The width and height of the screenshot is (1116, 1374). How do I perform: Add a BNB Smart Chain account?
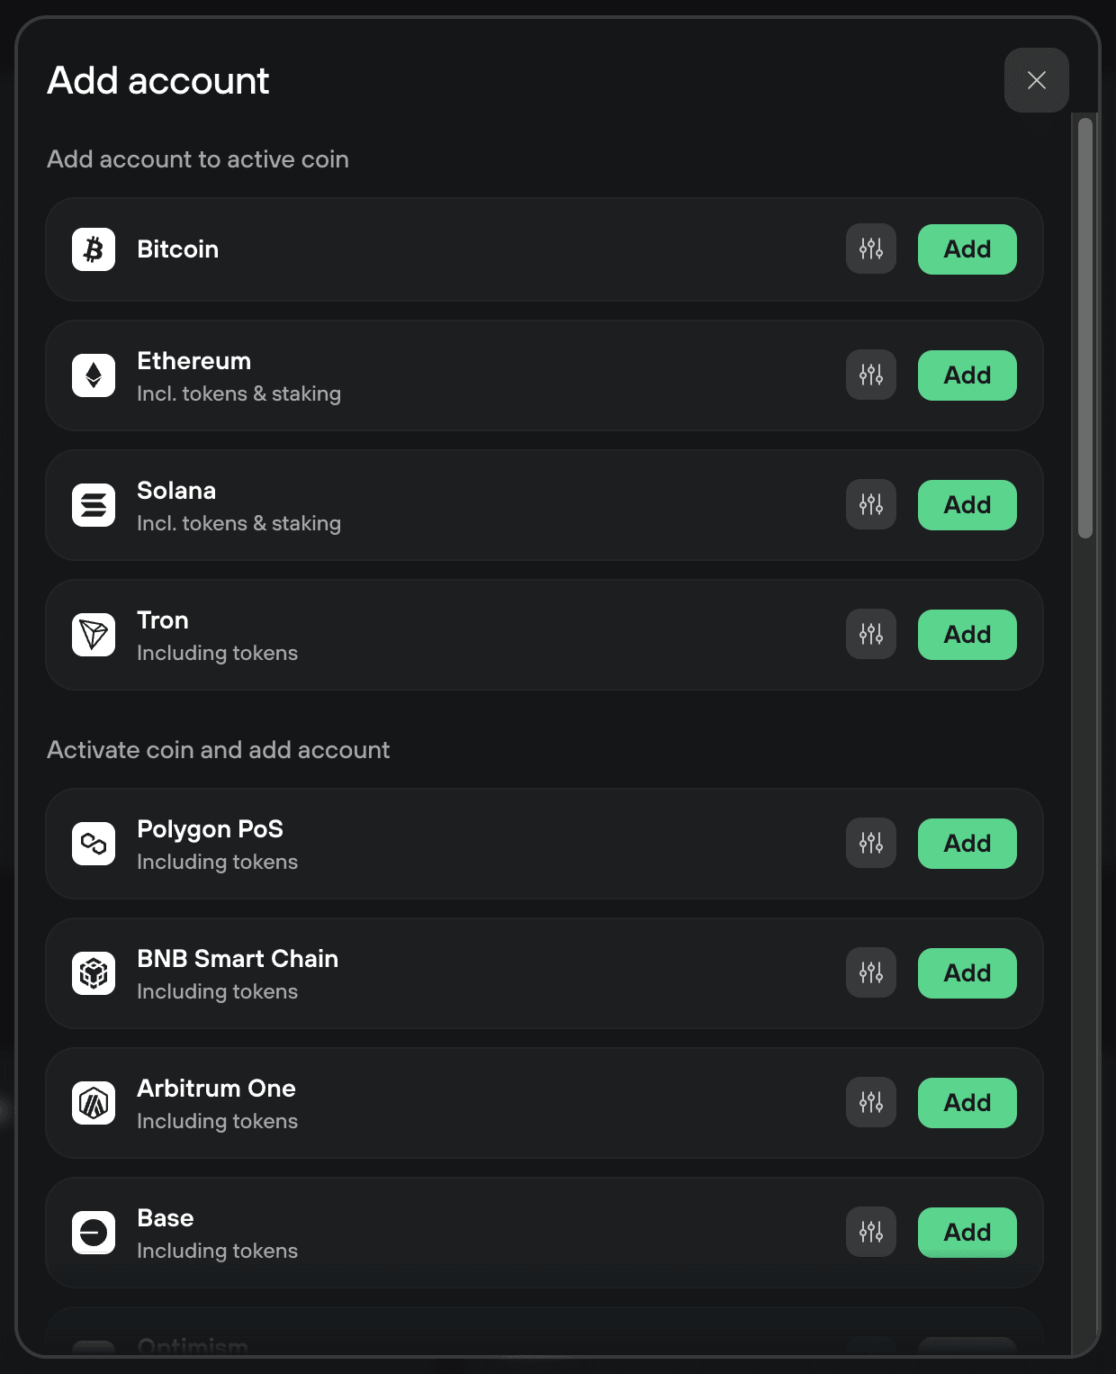point(967,973)
